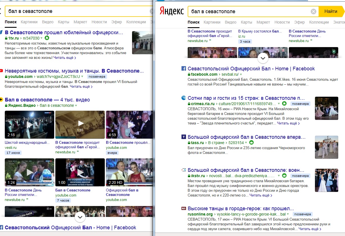Open dropdown beside Яндекс.Видео бал в севастополе
The height and width of the screenshot is (236, 345).
tap(76, 106)
